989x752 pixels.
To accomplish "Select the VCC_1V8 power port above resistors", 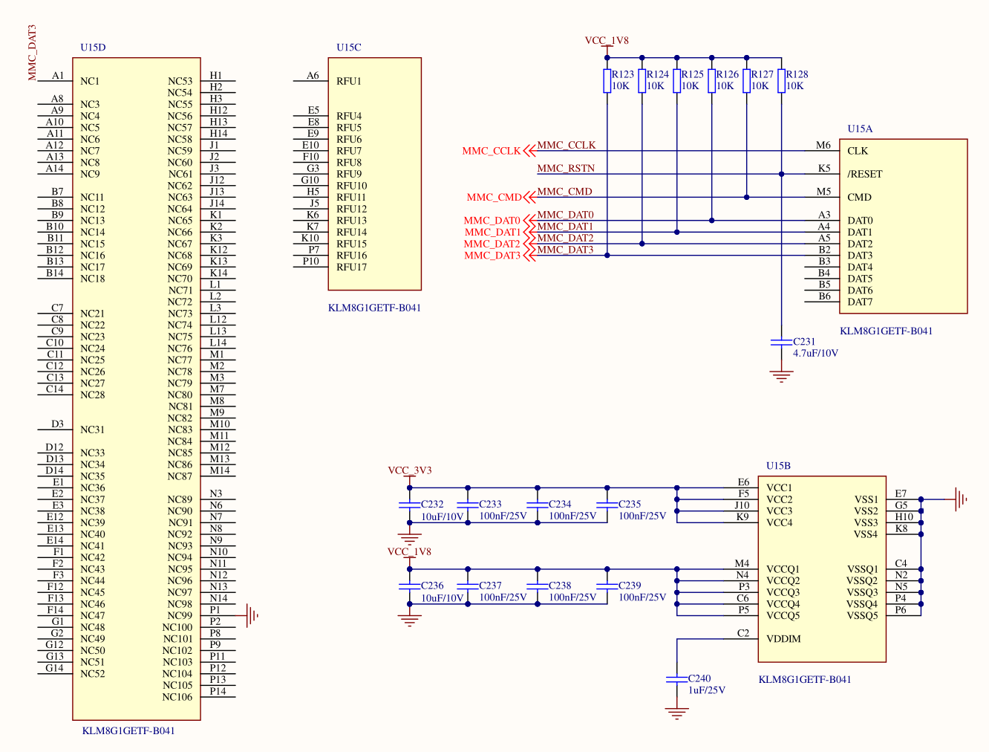I will 607,42.
